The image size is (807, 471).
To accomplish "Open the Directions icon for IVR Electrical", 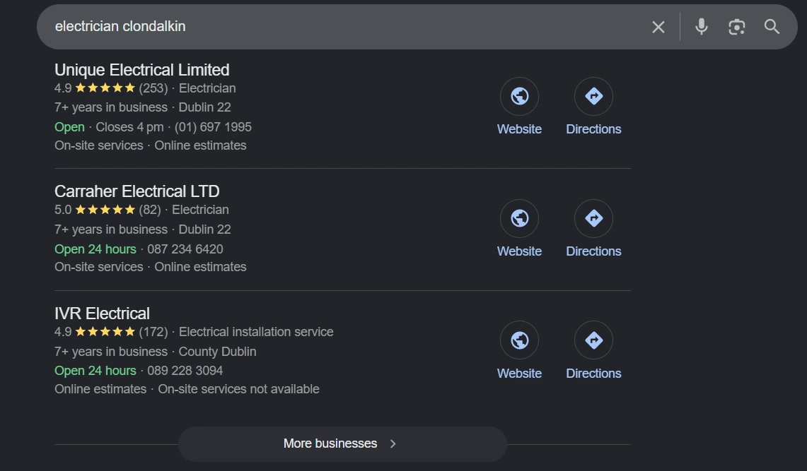I will [593, 340].
